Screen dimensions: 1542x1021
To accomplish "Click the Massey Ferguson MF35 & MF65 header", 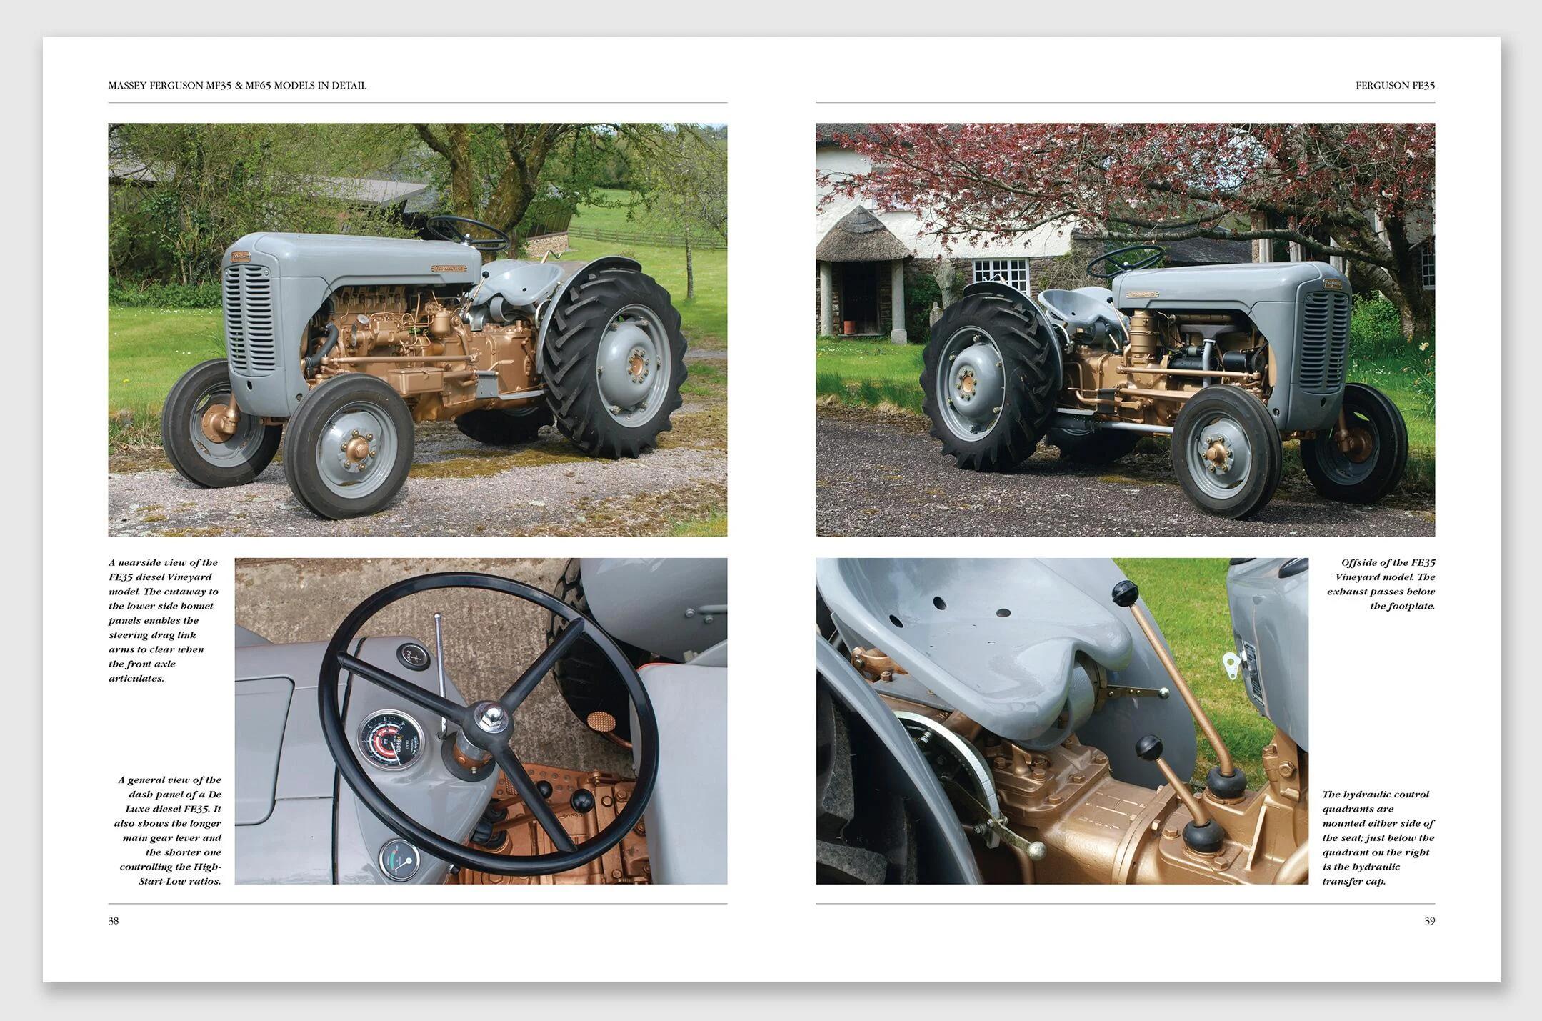I will click(237, 85).
